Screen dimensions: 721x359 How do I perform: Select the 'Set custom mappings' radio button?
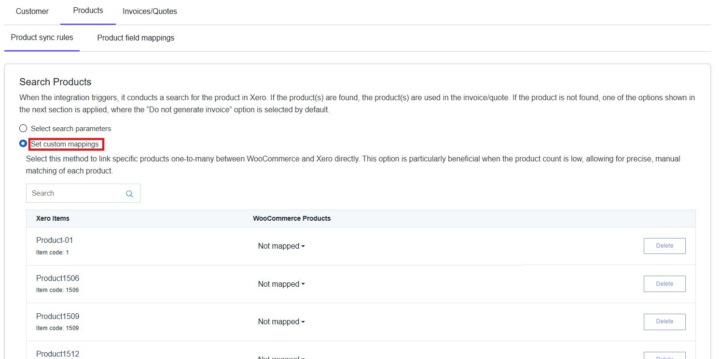tap(23, 144)
